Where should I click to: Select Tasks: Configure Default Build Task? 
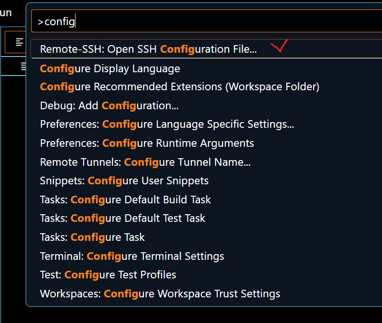click(206, 200)
